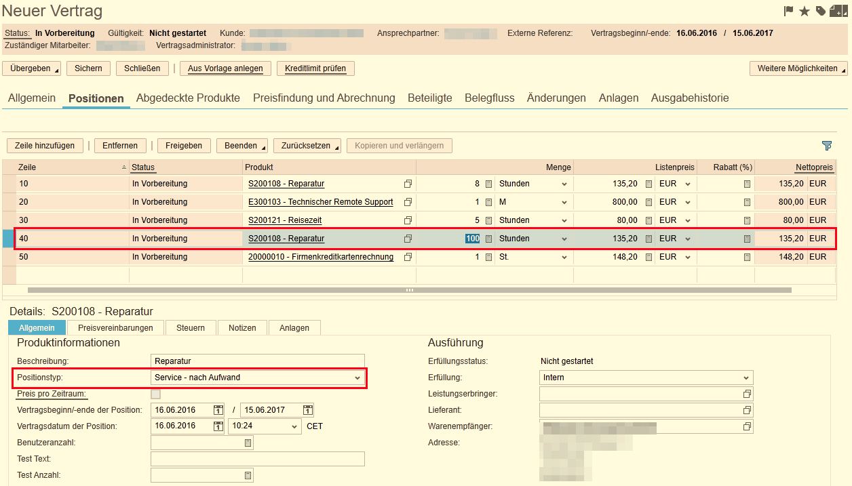Open Preisfindung und Abrechnung tab
This screenshot has height=486, width=852.
pyautogui.click(x=324, y=98)
